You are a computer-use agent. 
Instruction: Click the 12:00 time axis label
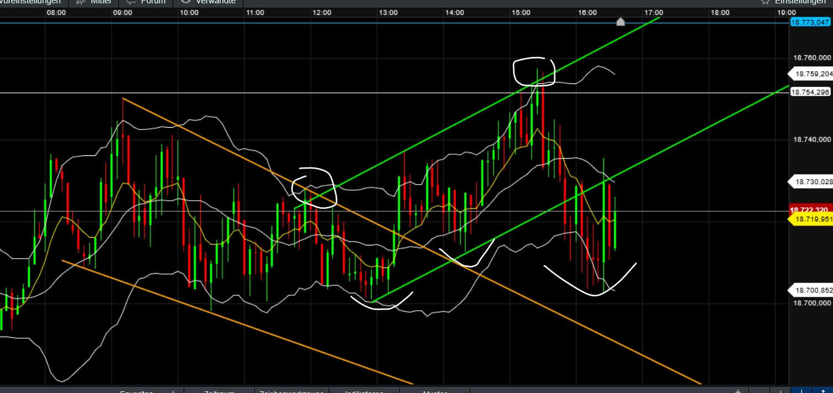(x=322, y=12)
